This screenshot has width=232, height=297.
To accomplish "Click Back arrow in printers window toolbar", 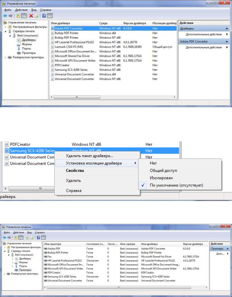I will tap(4, 237).
